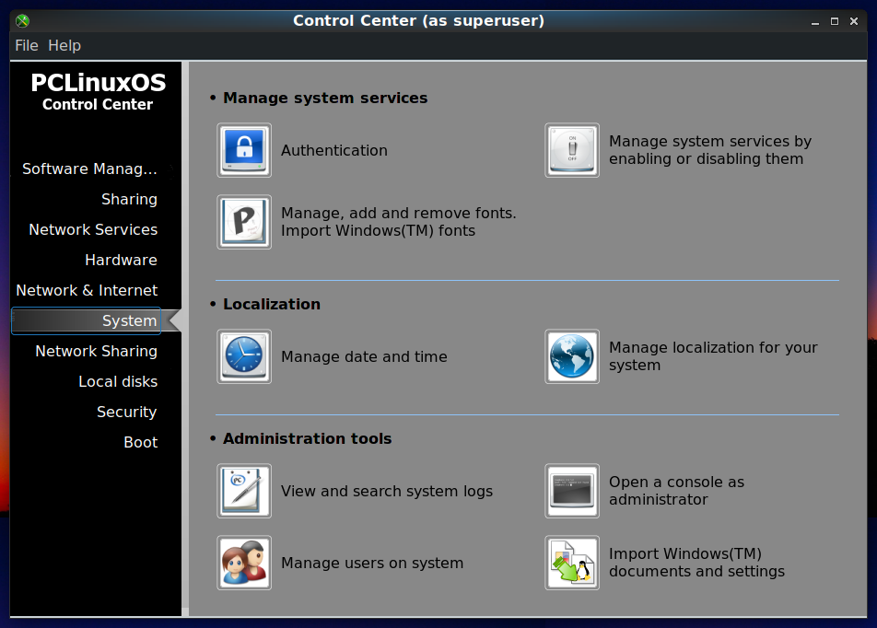Click 'Manage users on system' label
This screenshot has height=628, width=877.
372,563
